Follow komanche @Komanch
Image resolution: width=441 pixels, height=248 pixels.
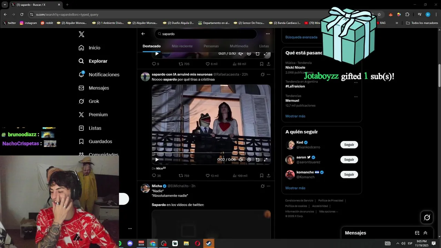tap(349, 174)
